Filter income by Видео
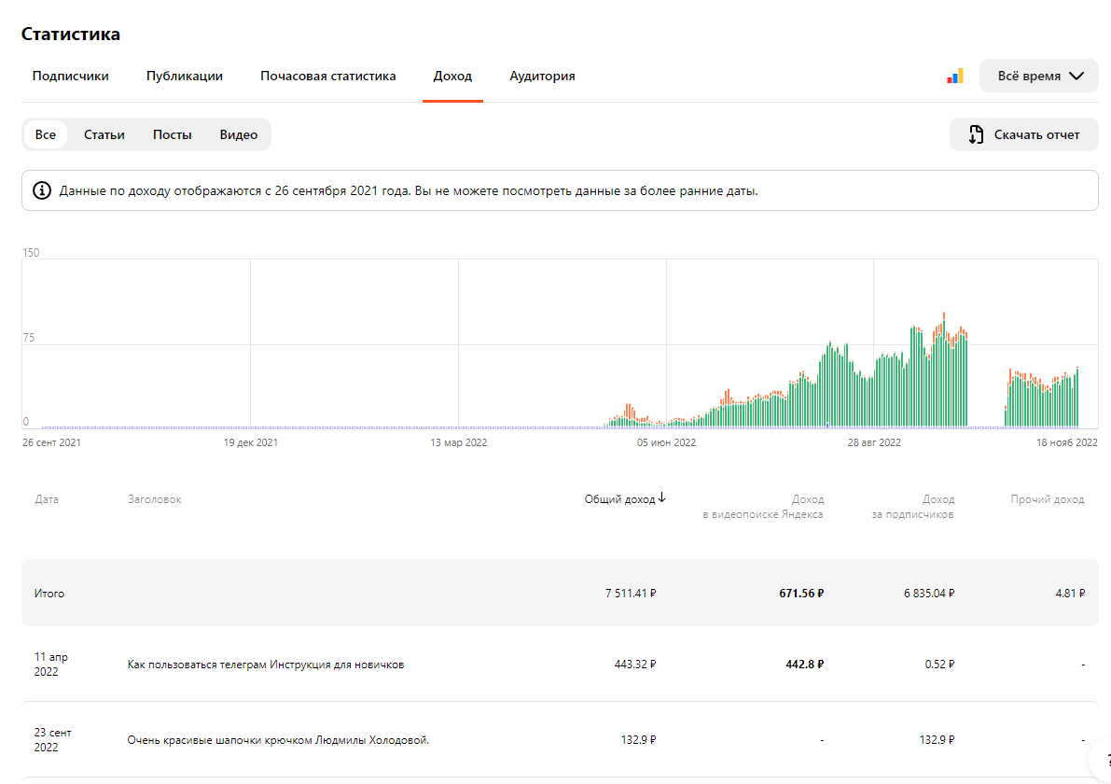Screen dimensions: 1111x784 click(x=239, y=134)
